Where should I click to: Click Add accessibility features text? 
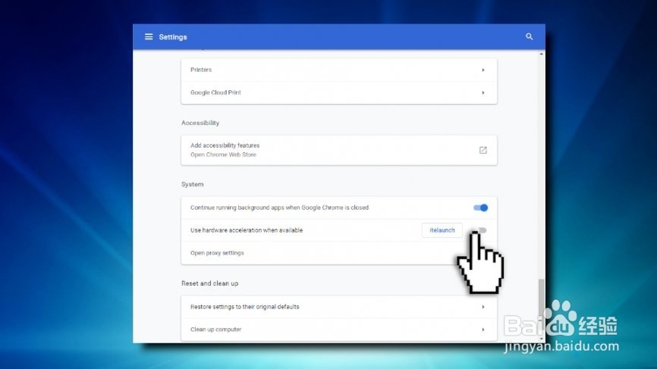[x=225, y=145]
